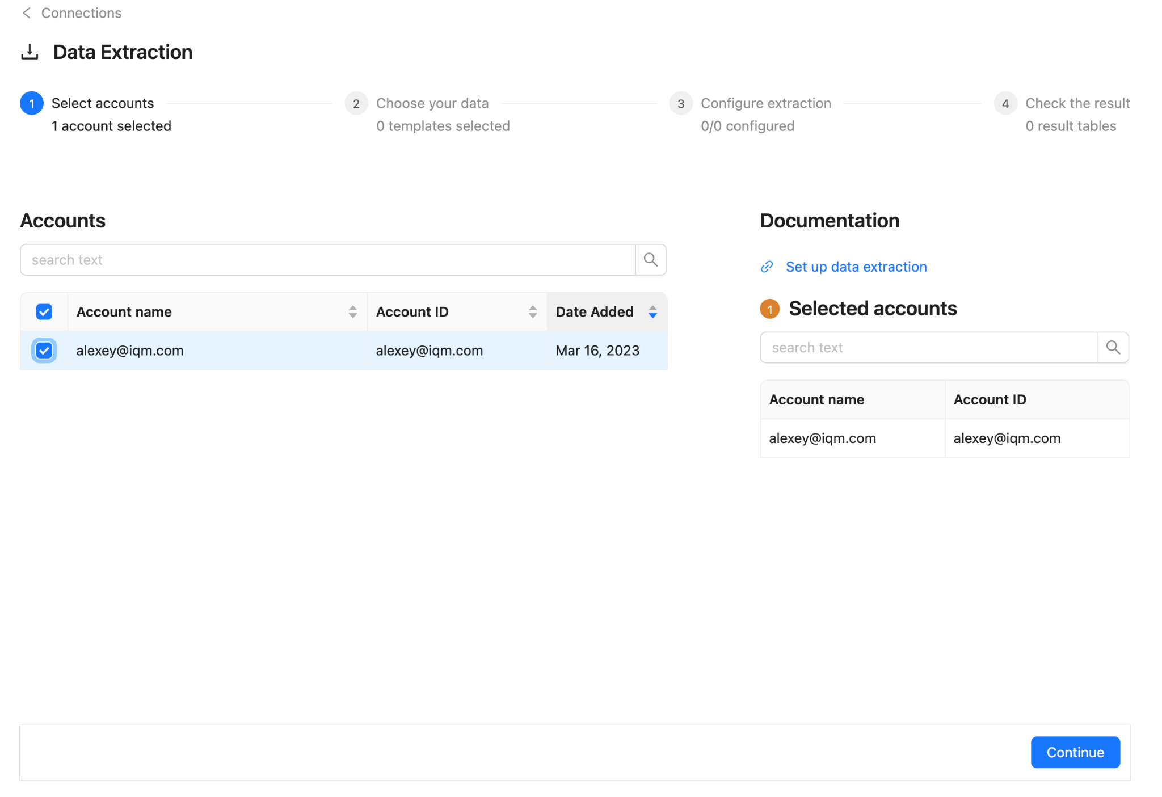This screenshot has width=1162, height=797.
Task: Select alexey@iqm.com row in Selected accounts table
Action: pos(944,438)
